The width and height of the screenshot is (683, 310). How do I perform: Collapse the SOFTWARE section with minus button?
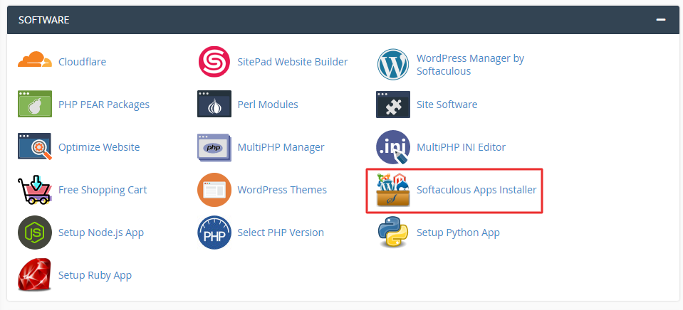(661, 20)
